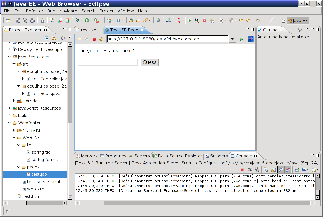Select test.html in the tree
This screenshot has width=323, height=217.
click(x=30, y=196)
